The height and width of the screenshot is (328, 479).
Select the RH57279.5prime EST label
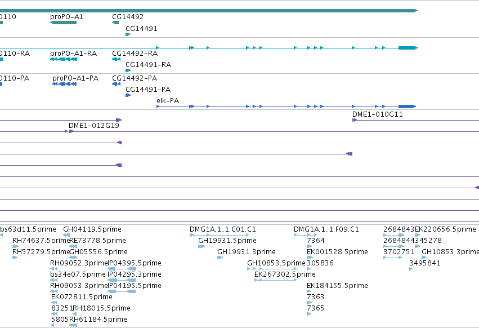41,252
